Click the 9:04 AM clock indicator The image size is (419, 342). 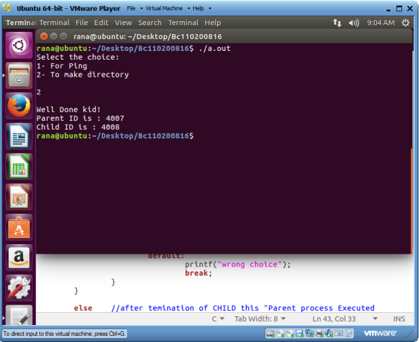point(380,22)
